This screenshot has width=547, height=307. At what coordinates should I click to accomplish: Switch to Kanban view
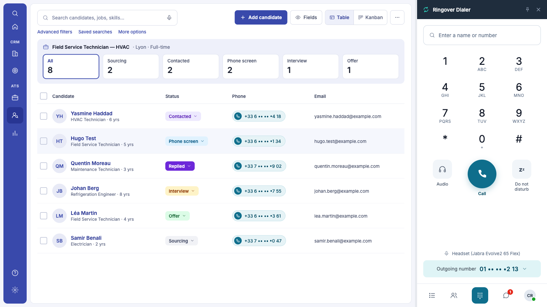371,17
